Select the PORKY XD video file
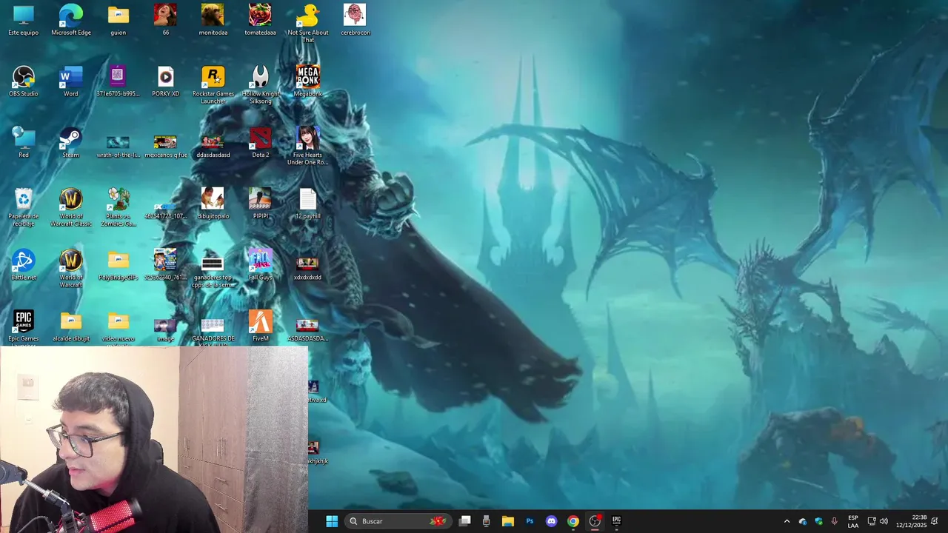This screenshot has width=948, height=533. pos(165,81)
